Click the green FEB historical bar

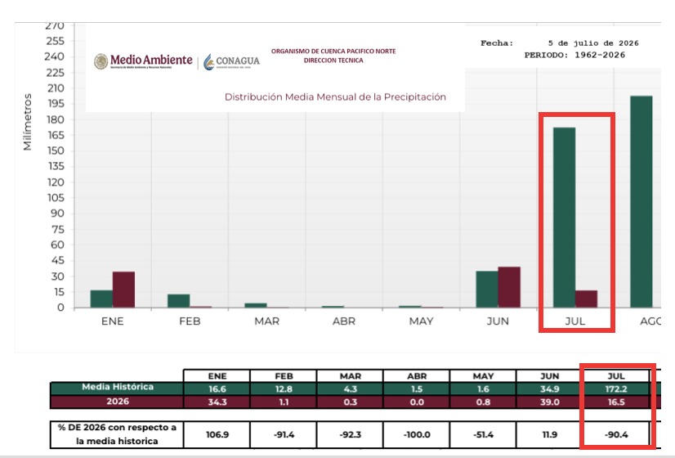pyautogui.click(x=179, y=301)
